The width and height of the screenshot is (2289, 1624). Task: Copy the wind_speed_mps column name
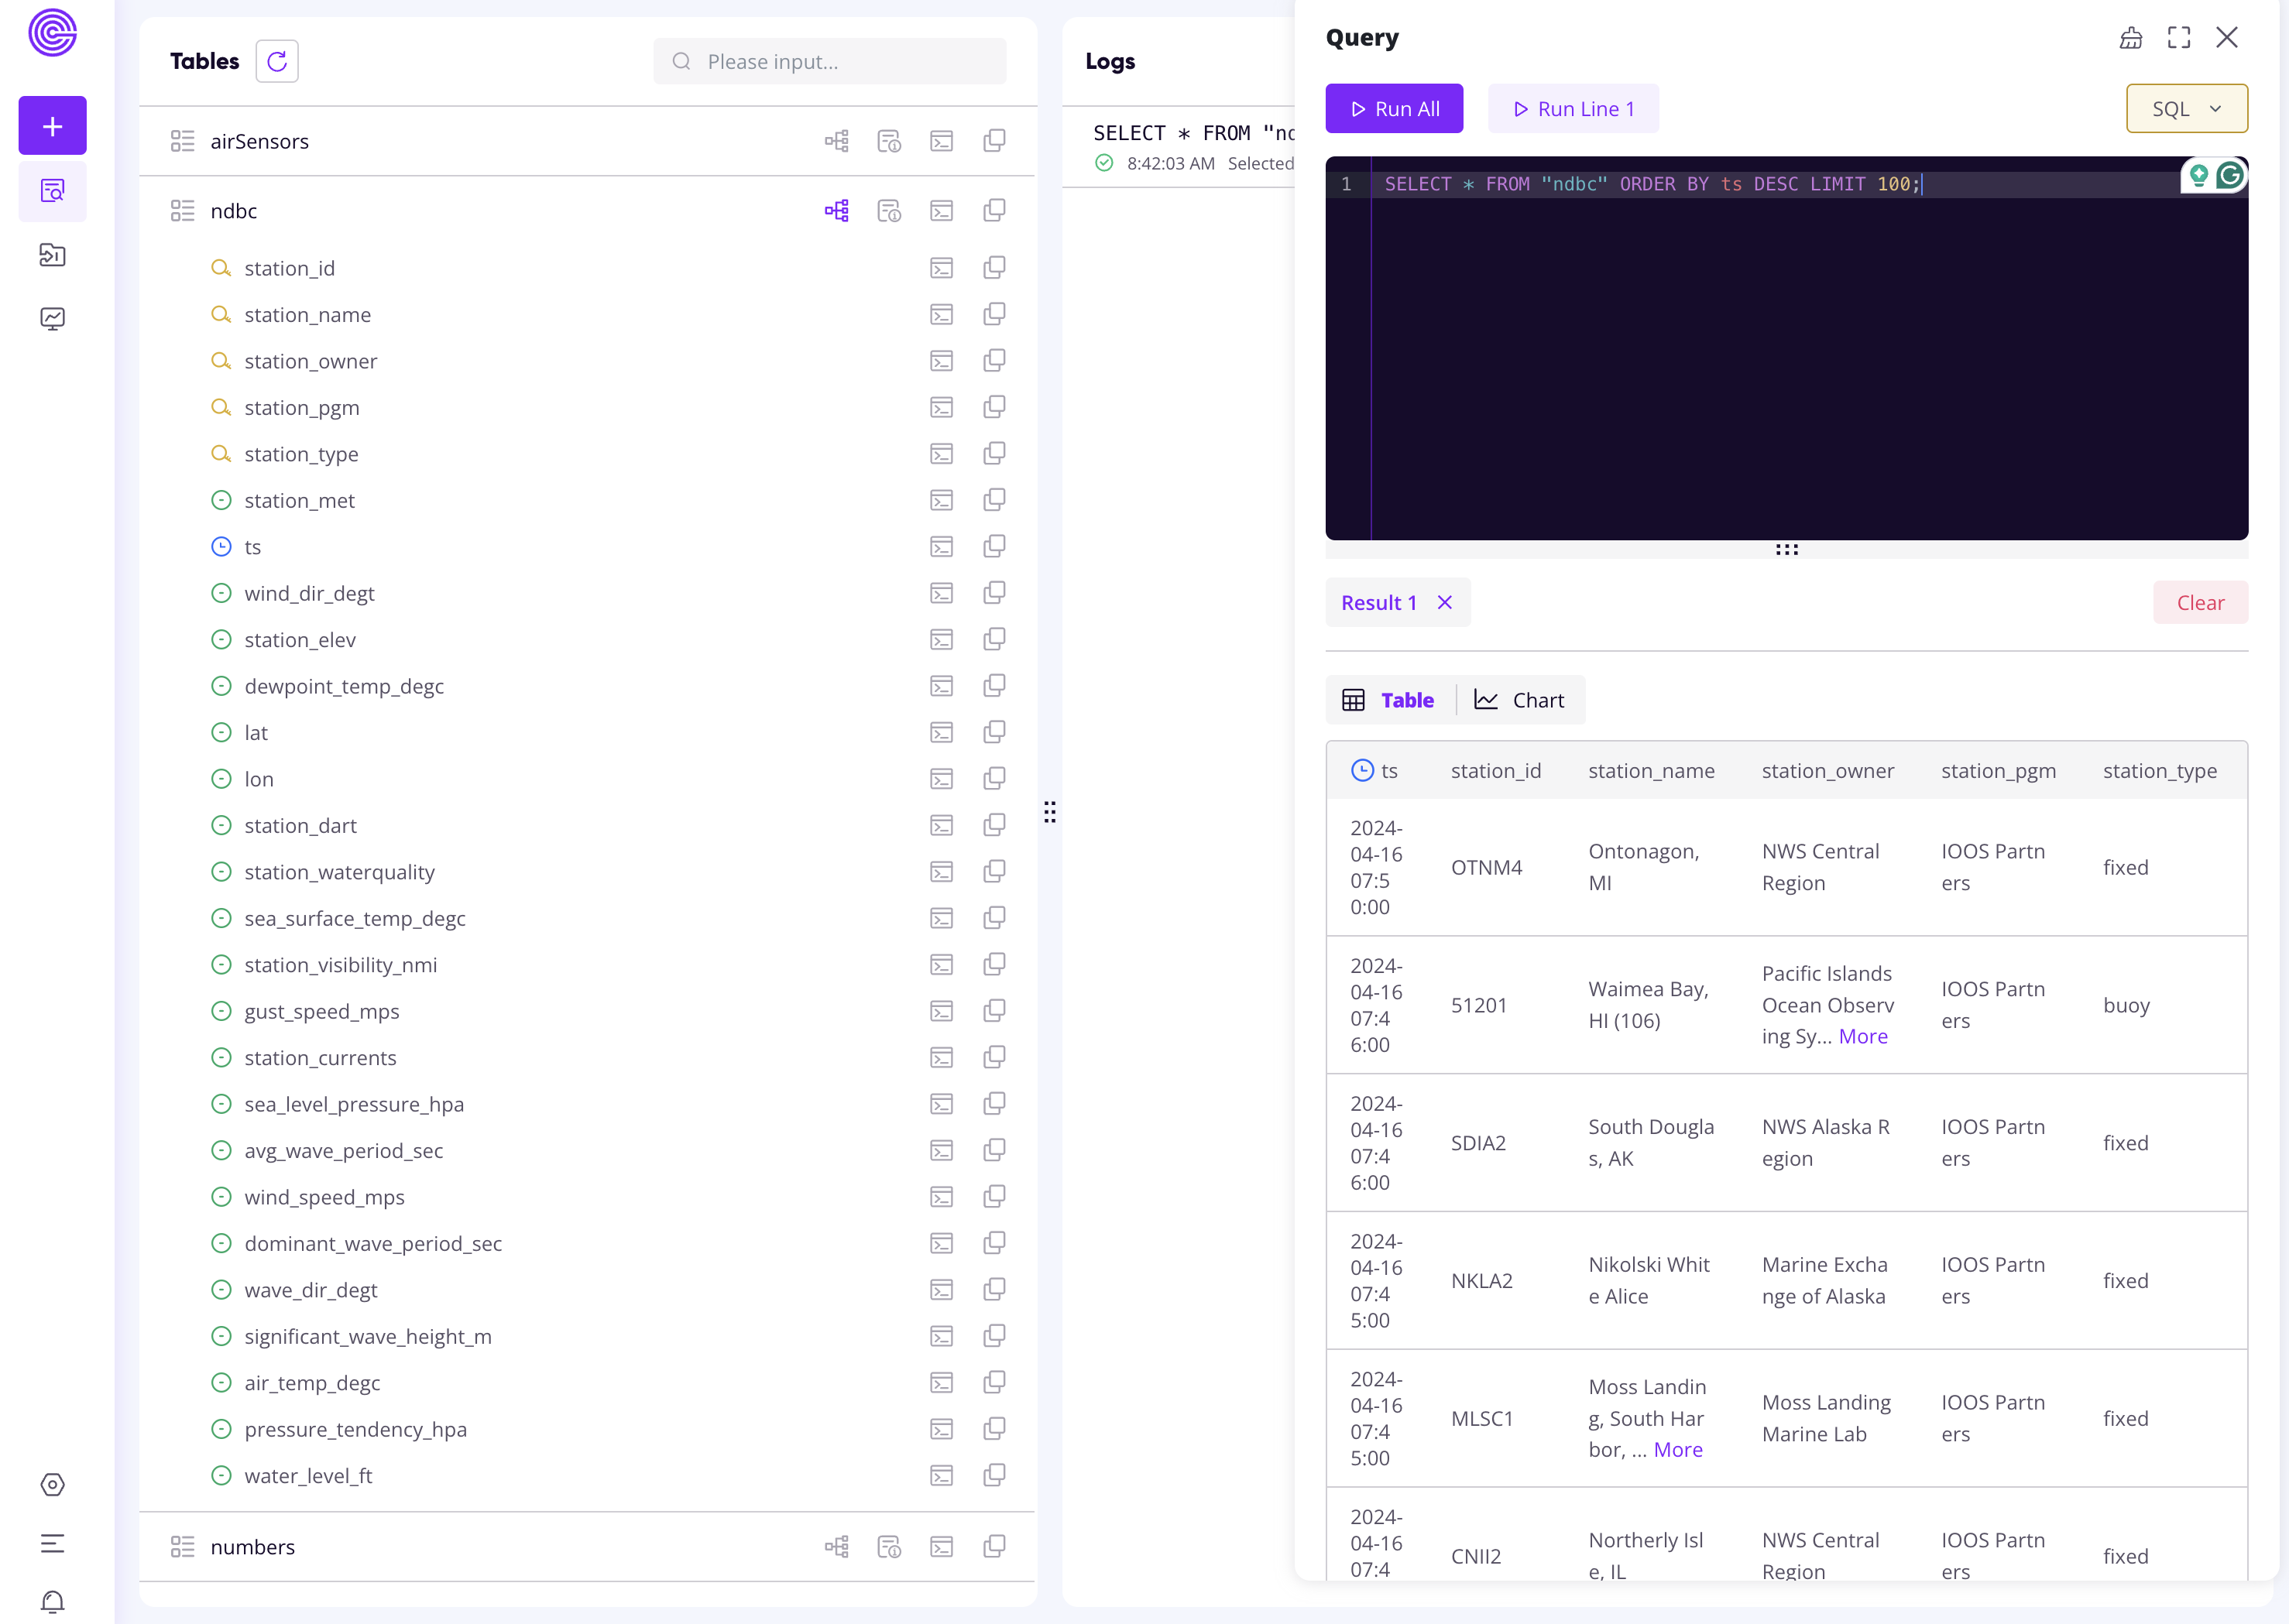(994, 1196)
